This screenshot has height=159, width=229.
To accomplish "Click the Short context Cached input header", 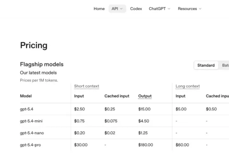I will 117,96.
